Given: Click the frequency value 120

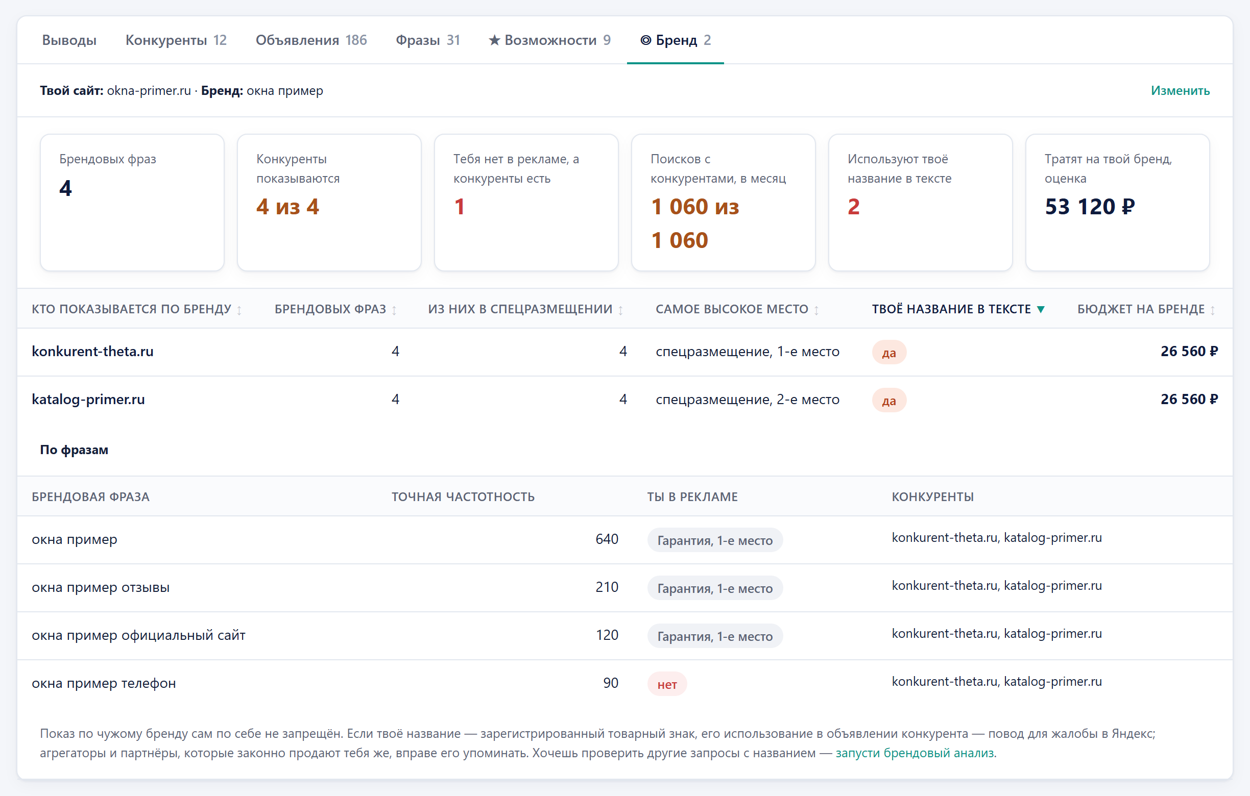Looking at the screenshot, I should pyautogui.click(x=607, y=635).
